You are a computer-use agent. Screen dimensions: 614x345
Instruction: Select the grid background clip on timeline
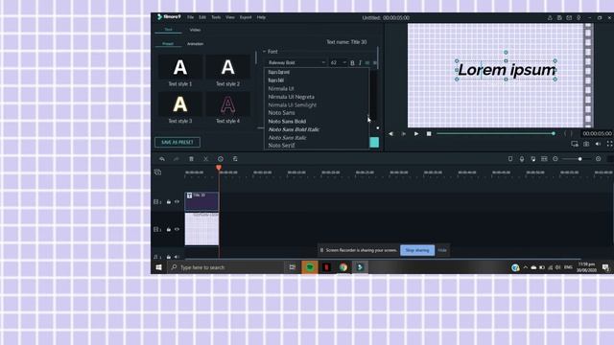tap(201, 229)
